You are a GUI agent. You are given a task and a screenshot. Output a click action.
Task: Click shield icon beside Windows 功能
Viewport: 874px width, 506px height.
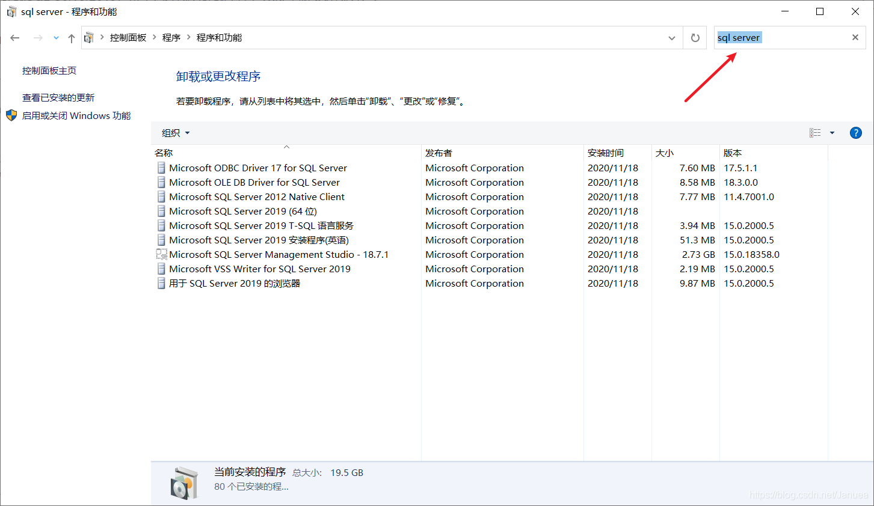11,115
